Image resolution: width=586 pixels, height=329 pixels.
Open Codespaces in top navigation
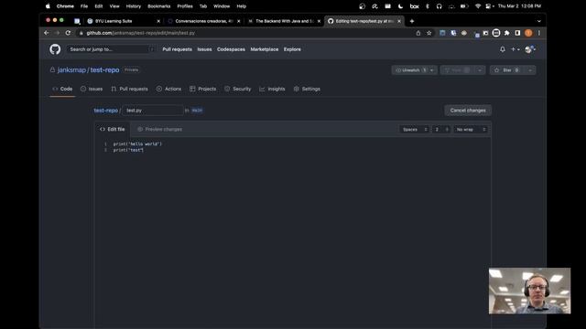[231, 49]
